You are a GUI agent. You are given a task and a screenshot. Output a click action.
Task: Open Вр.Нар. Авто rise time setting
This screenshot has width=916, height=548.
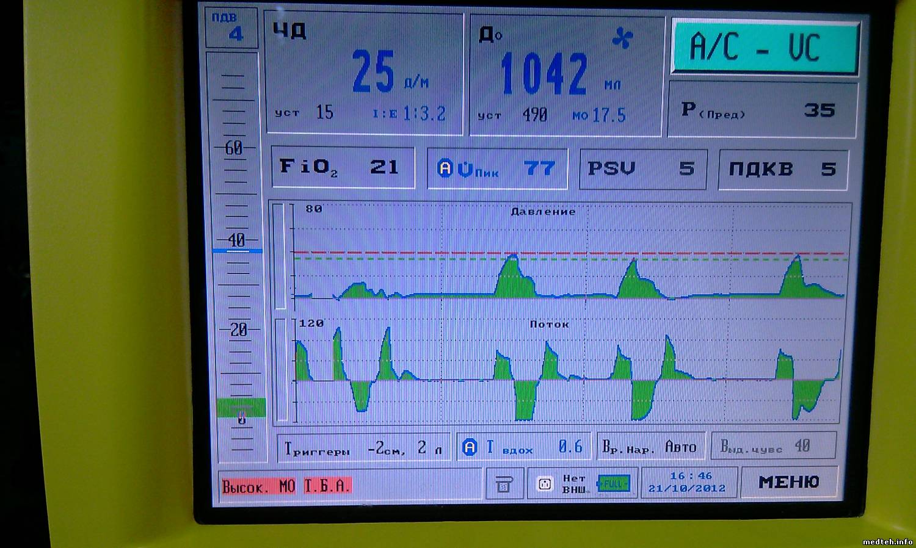click(650, 448)
